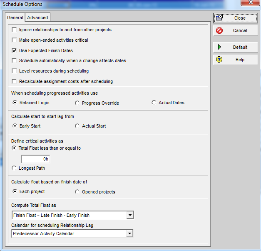Enable Ignore relationships to and from other projects

tap(14, 30)
